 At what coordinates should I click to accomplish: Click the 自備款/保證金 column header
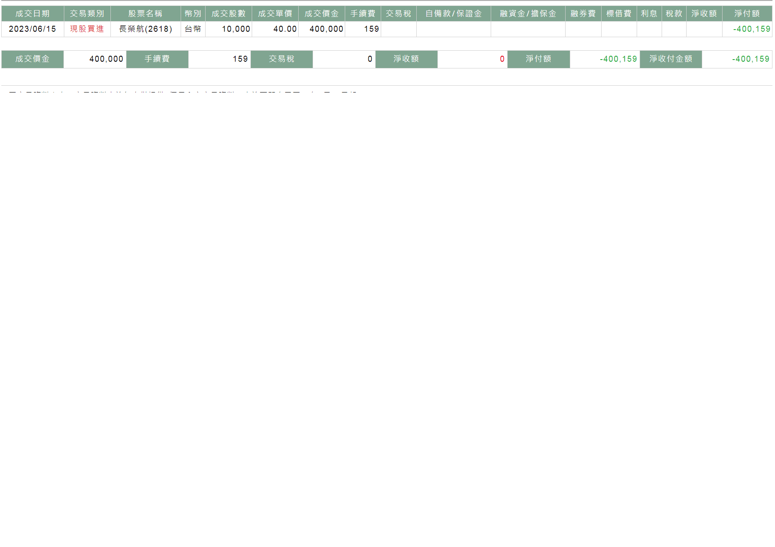coord(453,14)
